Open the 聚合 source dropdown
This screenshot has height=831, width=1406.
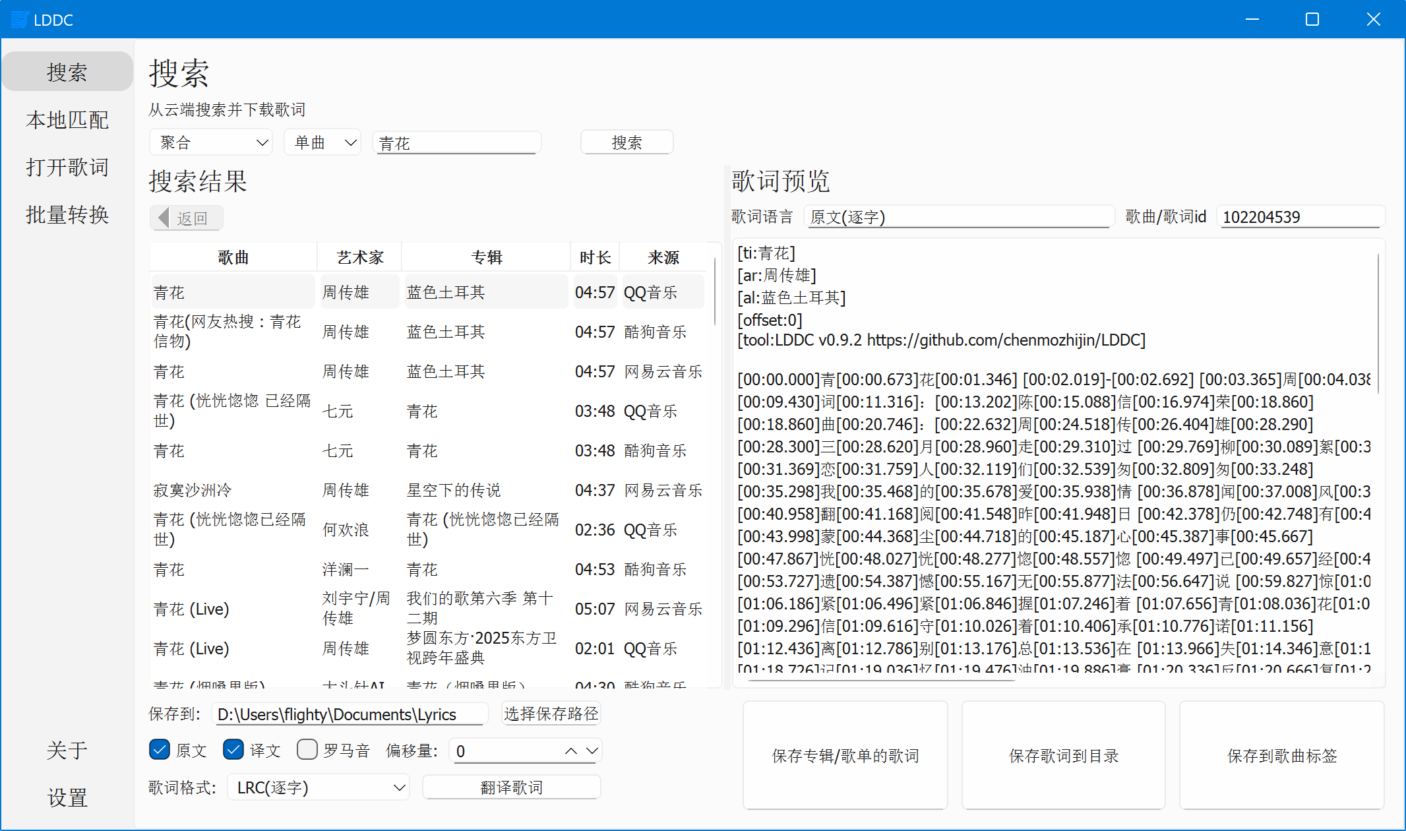point(211,142)
